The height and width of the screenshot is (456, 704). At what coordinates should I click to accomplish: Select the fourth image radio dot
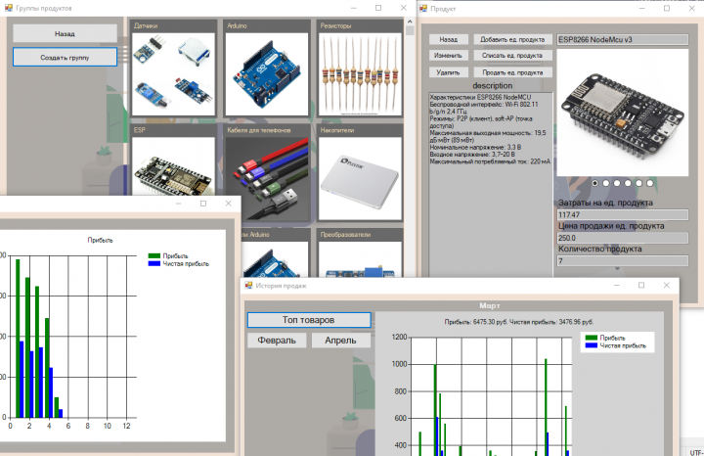(x=628, y=183)
